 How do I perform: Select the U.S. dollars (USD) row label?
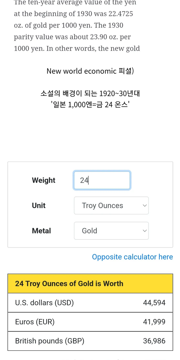44,303
